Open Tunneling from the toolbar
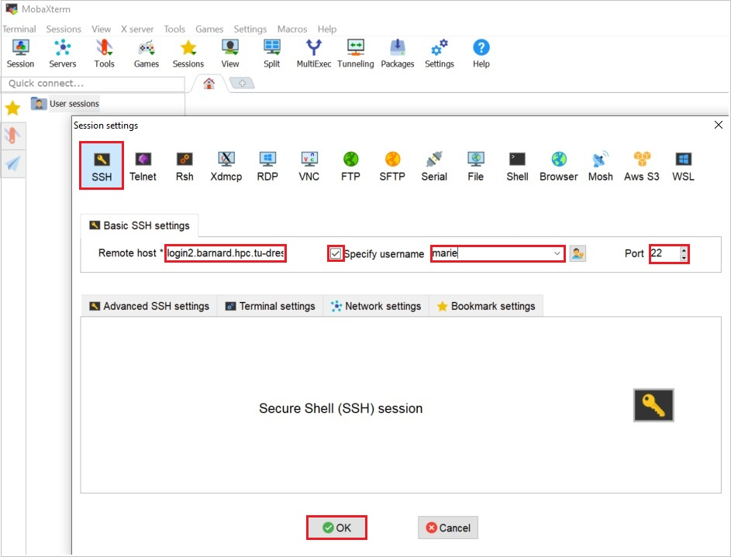 [356, 54]
